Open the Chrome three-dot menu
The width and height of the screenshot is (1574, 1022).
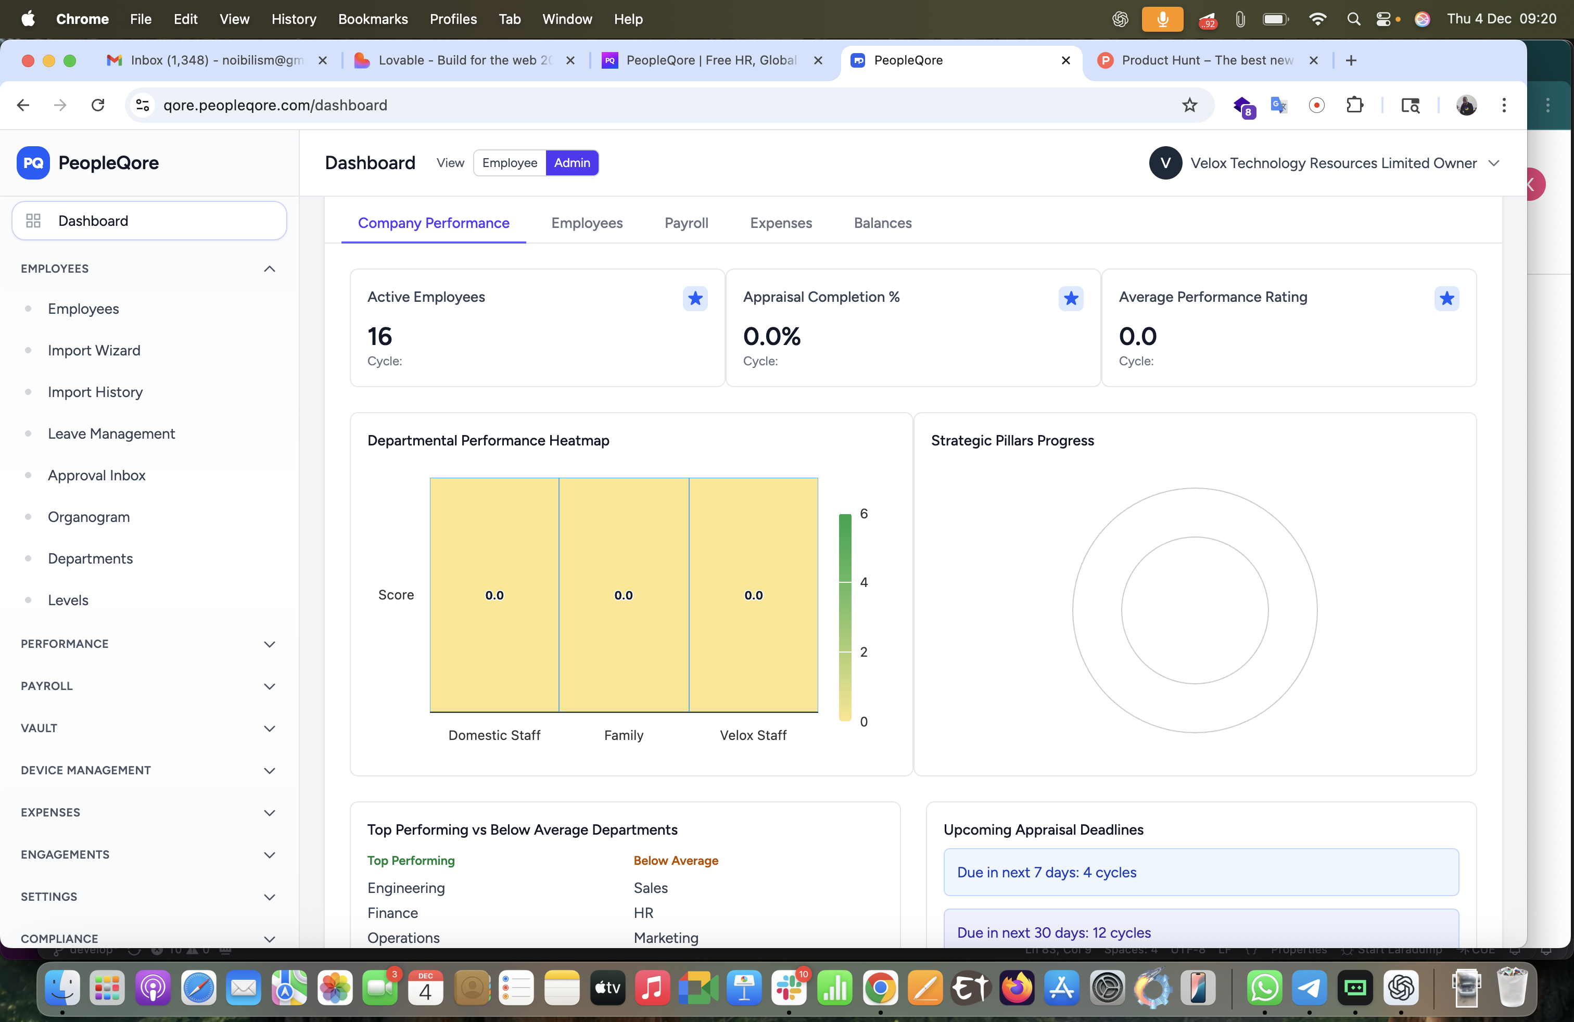pyautogui.click(x=1504, y=105)
